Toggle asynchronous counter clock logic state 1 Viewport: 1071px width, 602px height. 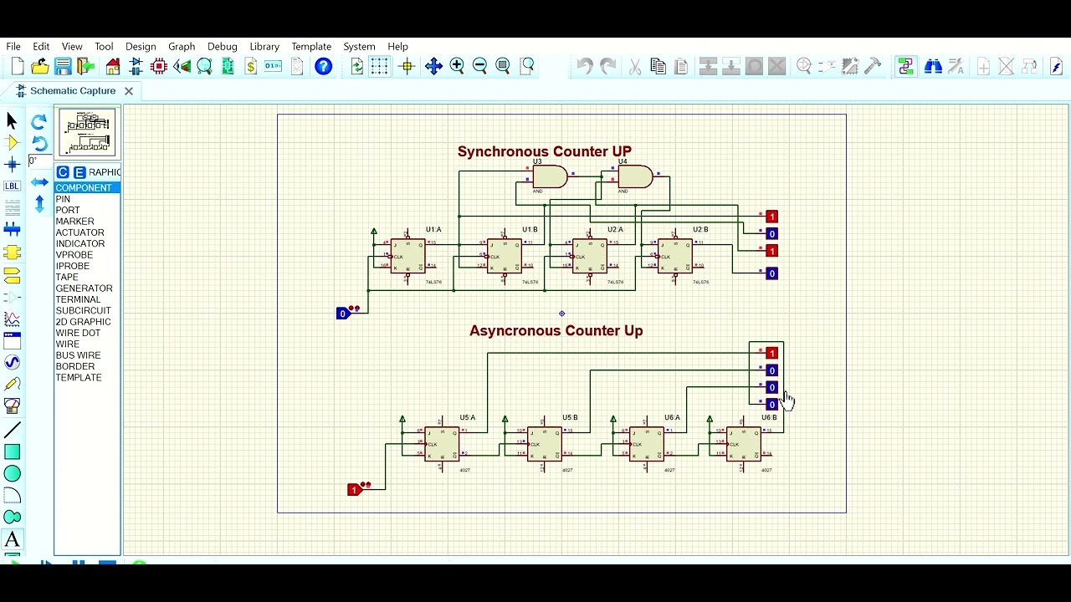(x=353, y=489)
